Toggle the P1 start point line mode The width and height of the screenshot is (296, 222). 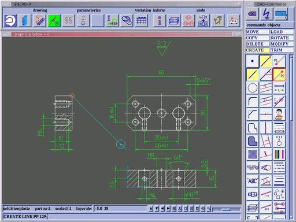(x=279, y=61)
